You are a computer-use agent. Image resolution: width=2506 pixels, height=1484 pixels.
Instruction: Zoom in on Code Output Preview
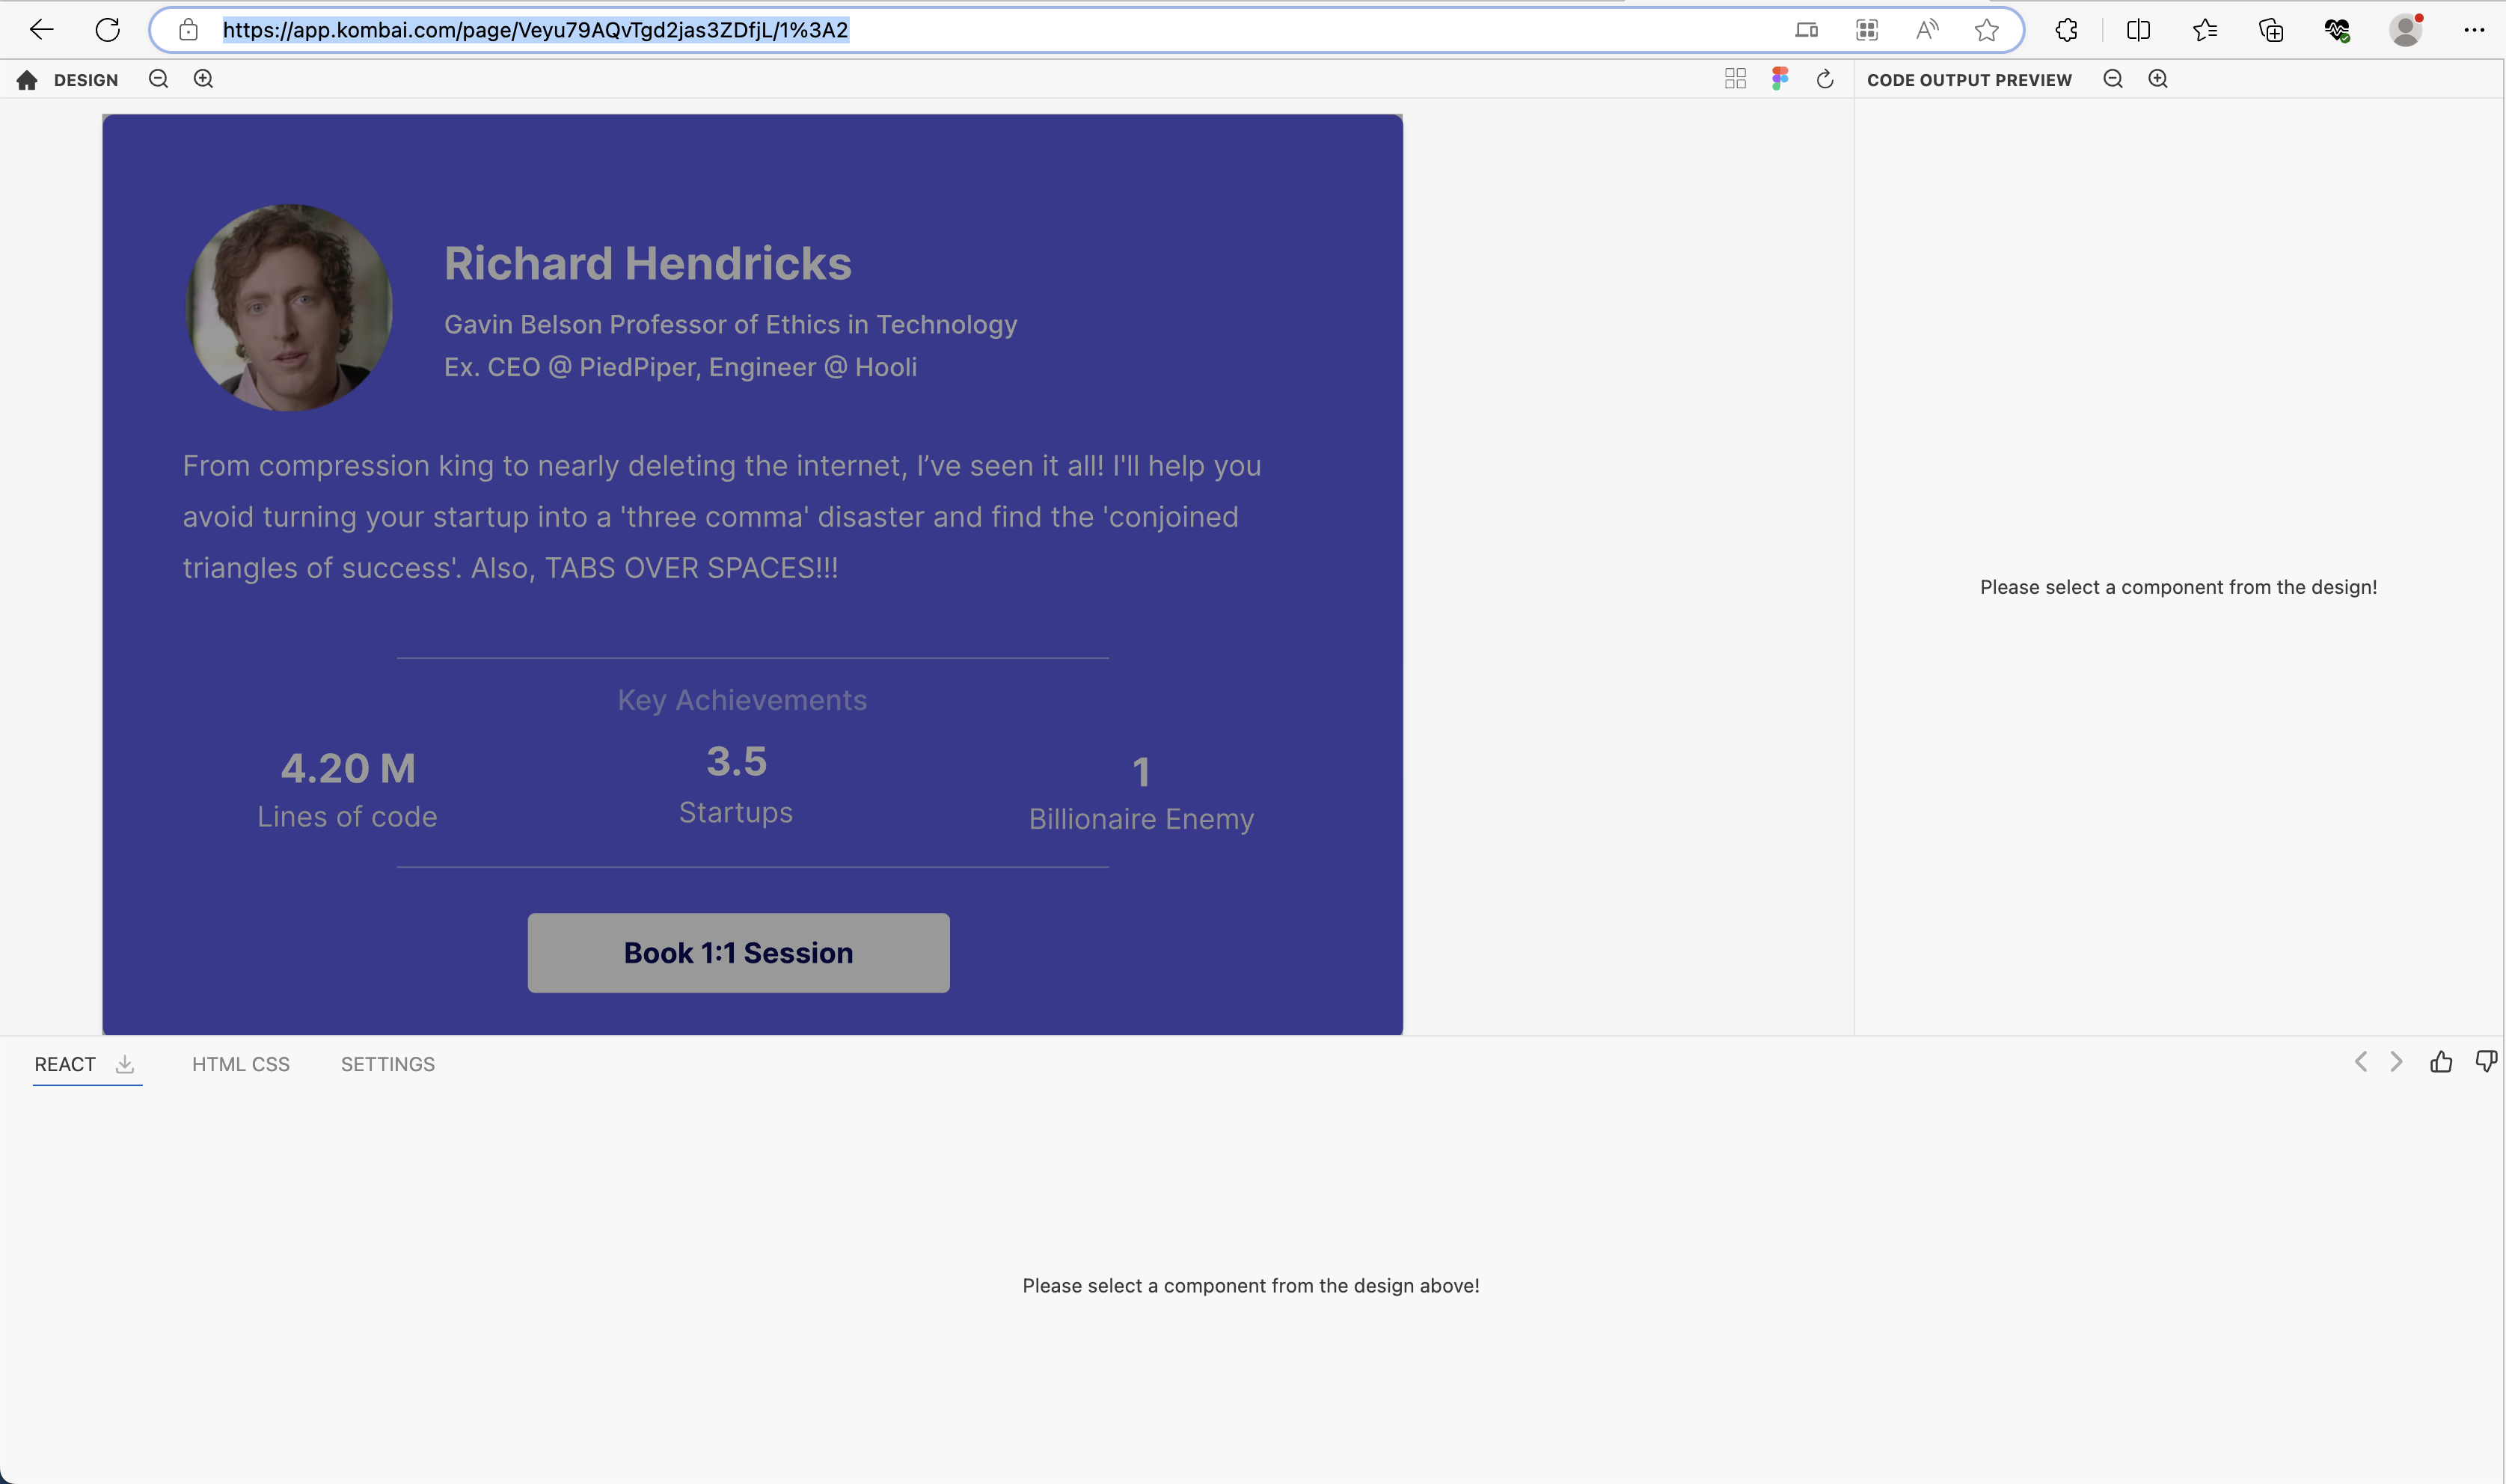(x=2158, y=79)
